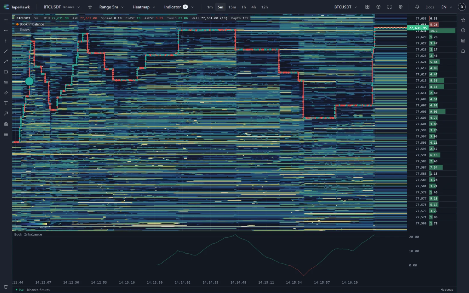Switch to the 15m timeframe

coord(232,7)
